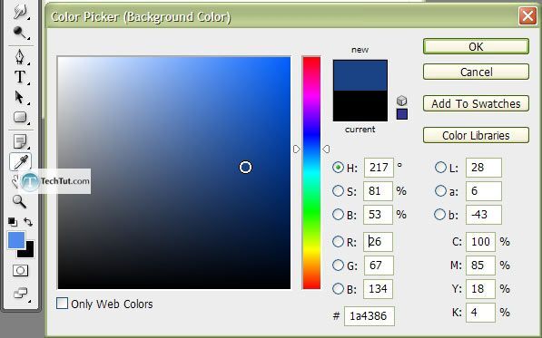Screen dimensions: 542x338
Task: Select the B brightness radio button
Action: (x=338, y=214)
